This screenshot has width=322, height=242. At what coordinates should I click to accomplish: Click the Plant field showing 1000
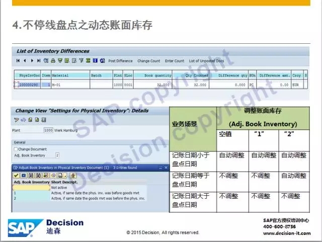(48, 130)
